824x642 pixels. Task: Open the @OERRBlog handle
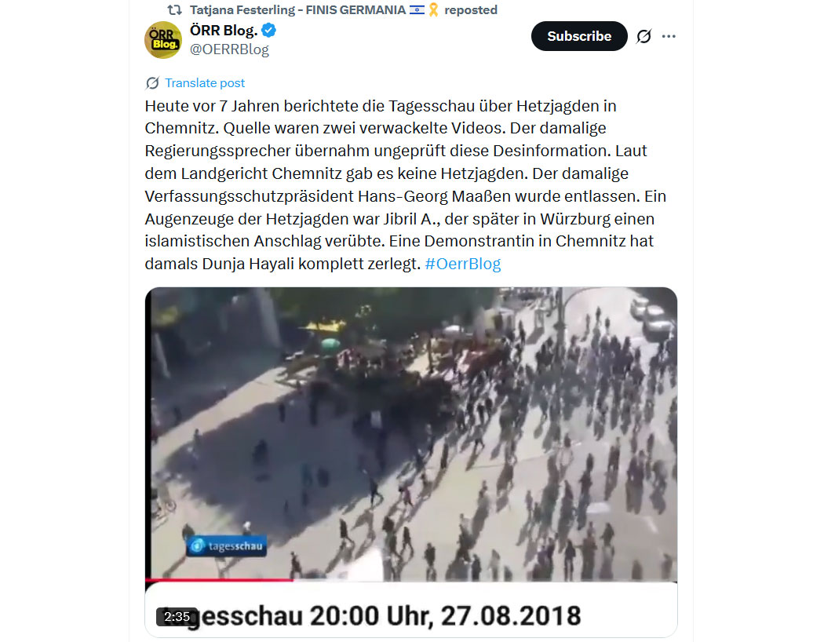[229, 49]
